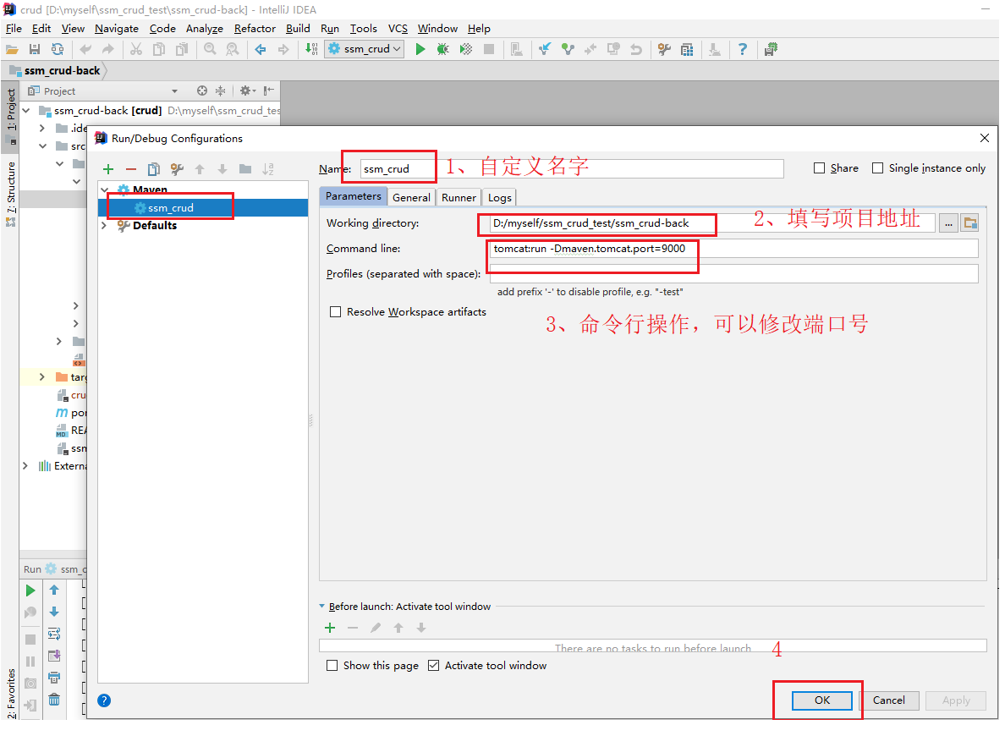Click the green Run button in main toolbar

[420, 49]
